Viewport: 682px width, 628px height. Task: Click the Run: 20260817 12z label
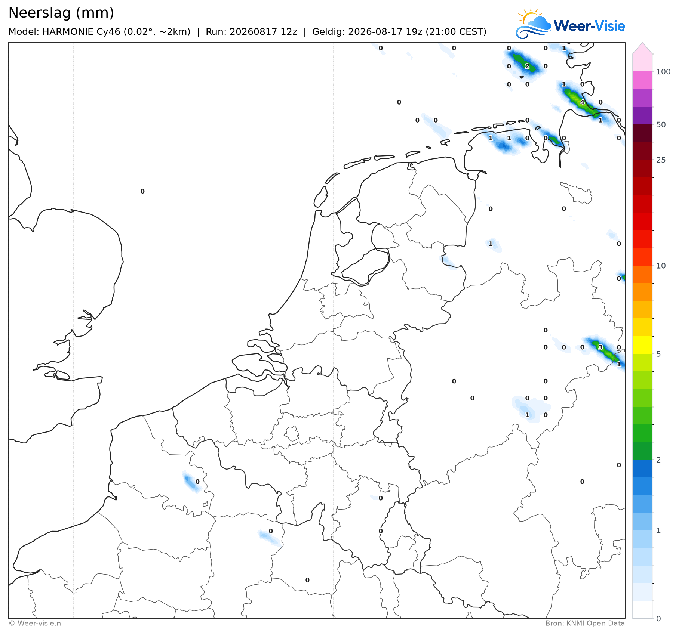251,32
